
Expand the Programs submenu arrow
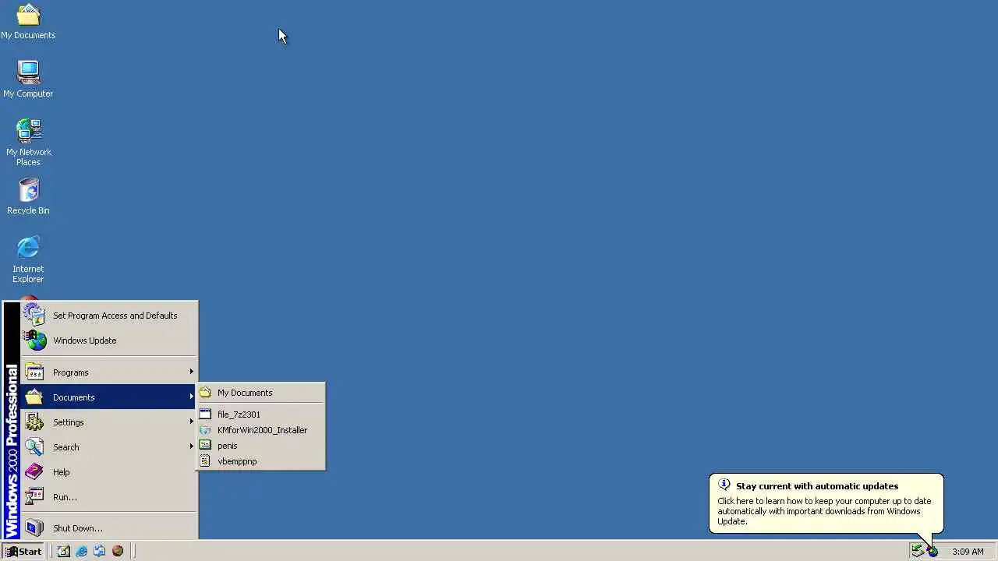[191, 372]
